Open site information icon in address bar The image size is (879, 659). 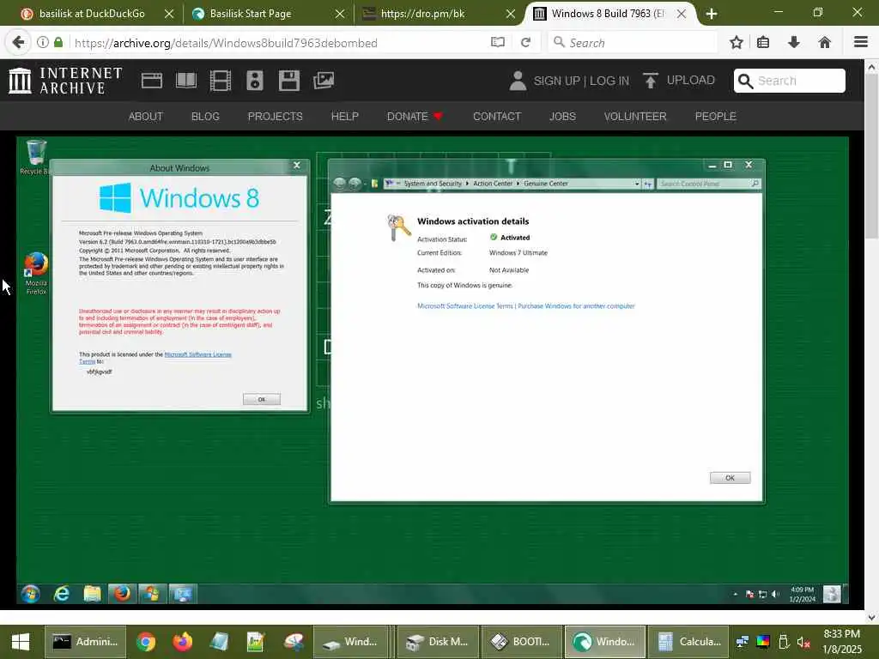click(43, 43)
